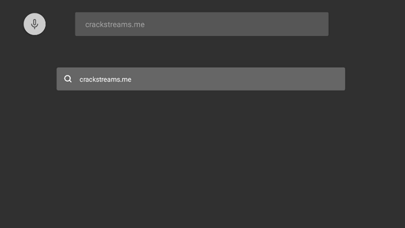The image size is (405, 228).
Task: Click the circular voice search control
Action: 35,24
